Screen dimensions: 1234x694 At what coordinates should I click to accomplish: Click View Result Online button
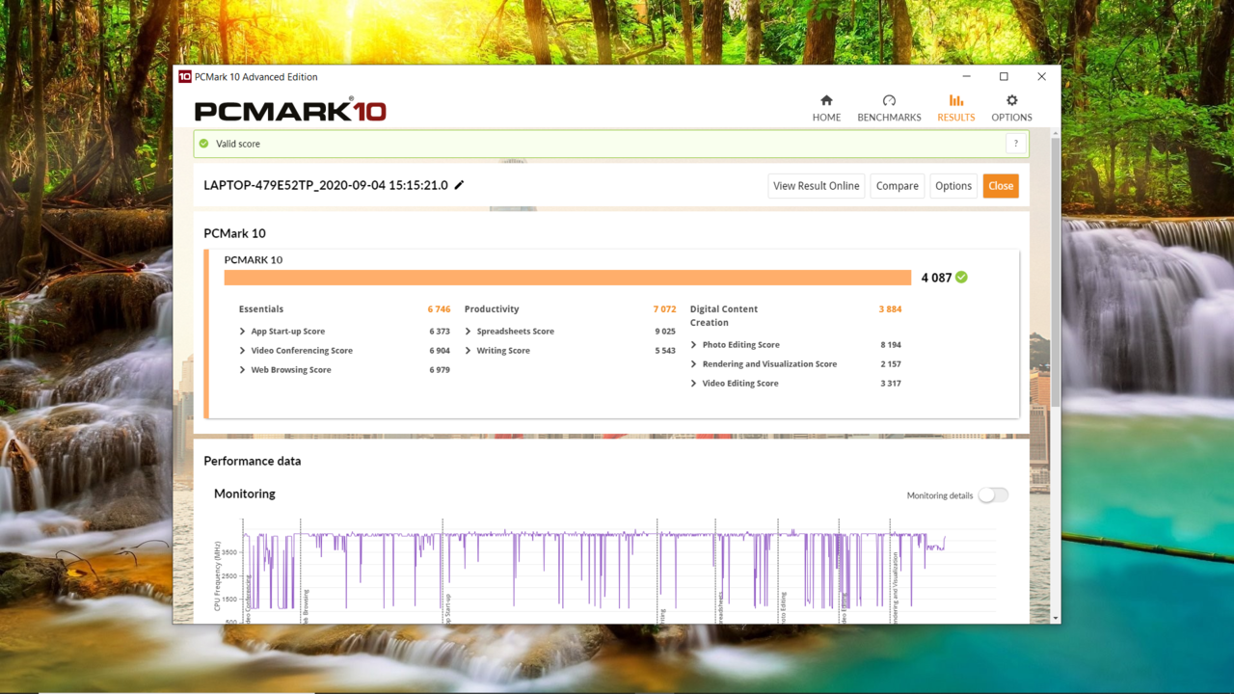(816, 186)
